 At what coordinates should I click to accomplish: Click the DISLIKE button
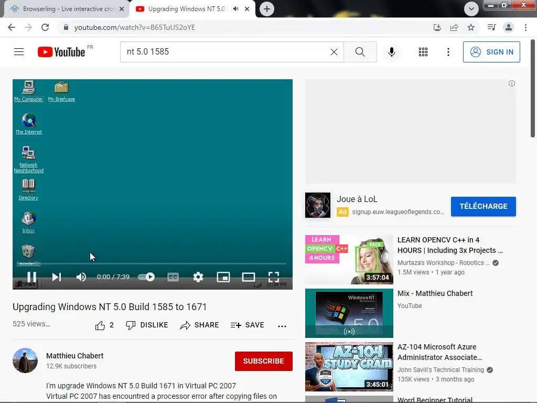[147, 325]
